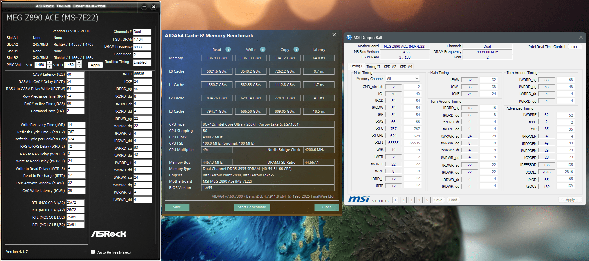589x261 pixels.
Task: Open the SPD #2 tab
Action: (390, 67)
